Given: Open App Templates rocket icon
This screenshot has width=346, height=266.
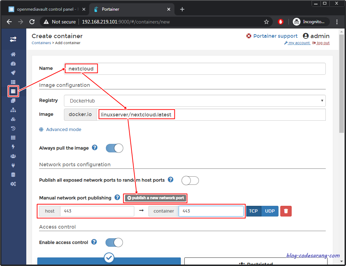Looking at the screenshot, I should pyautogui.click(x=13, y=73).
